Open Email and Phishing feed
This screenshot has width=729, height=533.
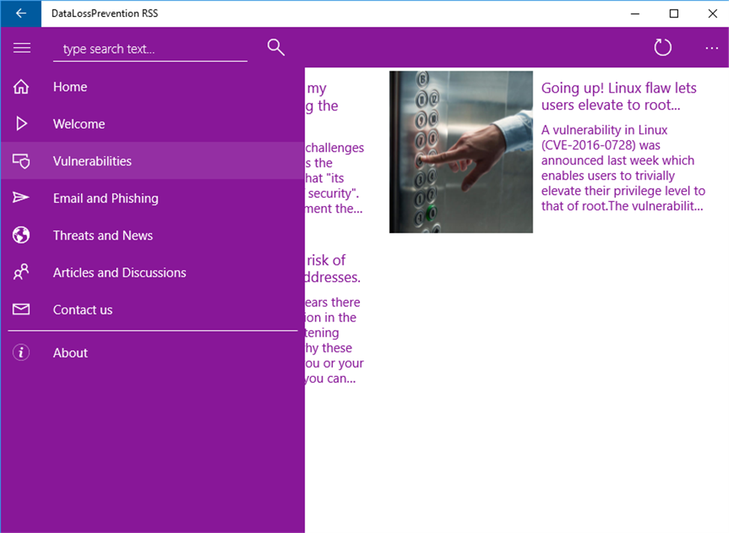(x=153, y=198)
